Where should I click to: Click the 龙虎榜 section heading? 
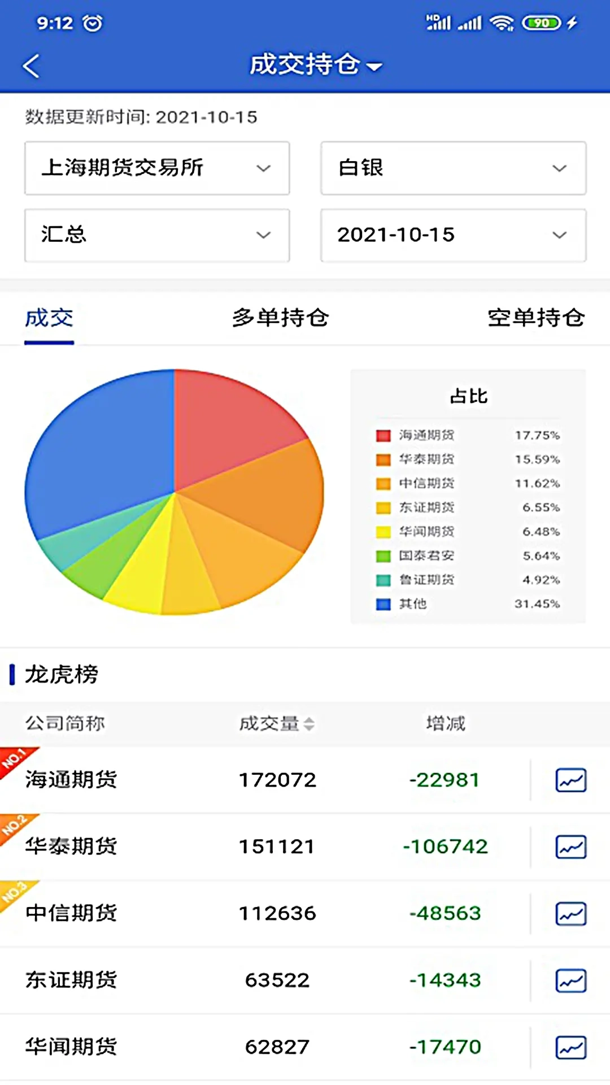[x=62, y=675]
